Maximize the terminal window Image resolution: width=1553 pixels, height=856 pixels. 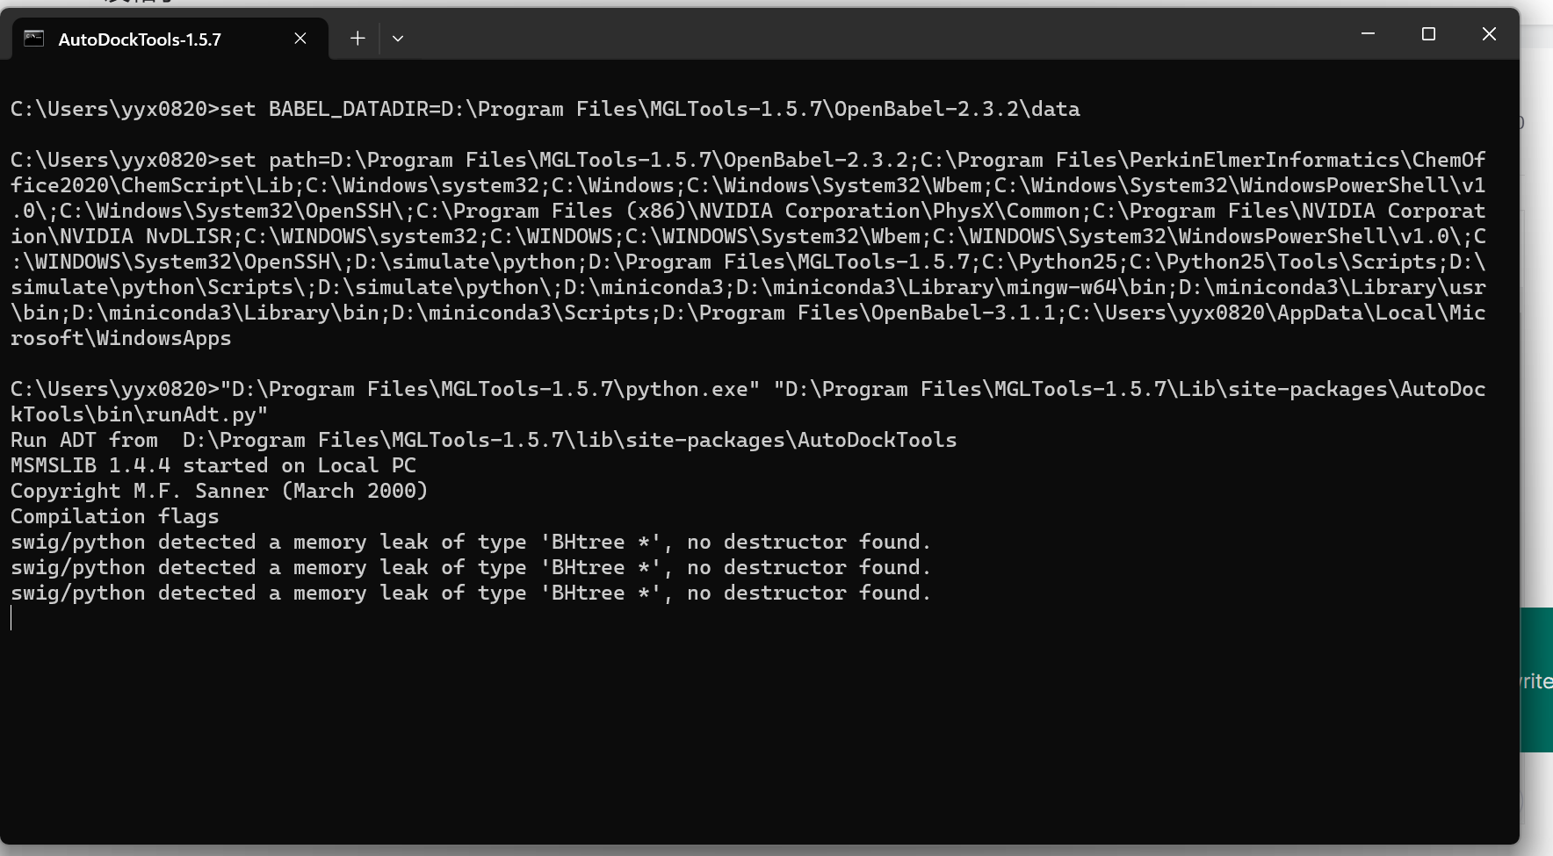1428,34
